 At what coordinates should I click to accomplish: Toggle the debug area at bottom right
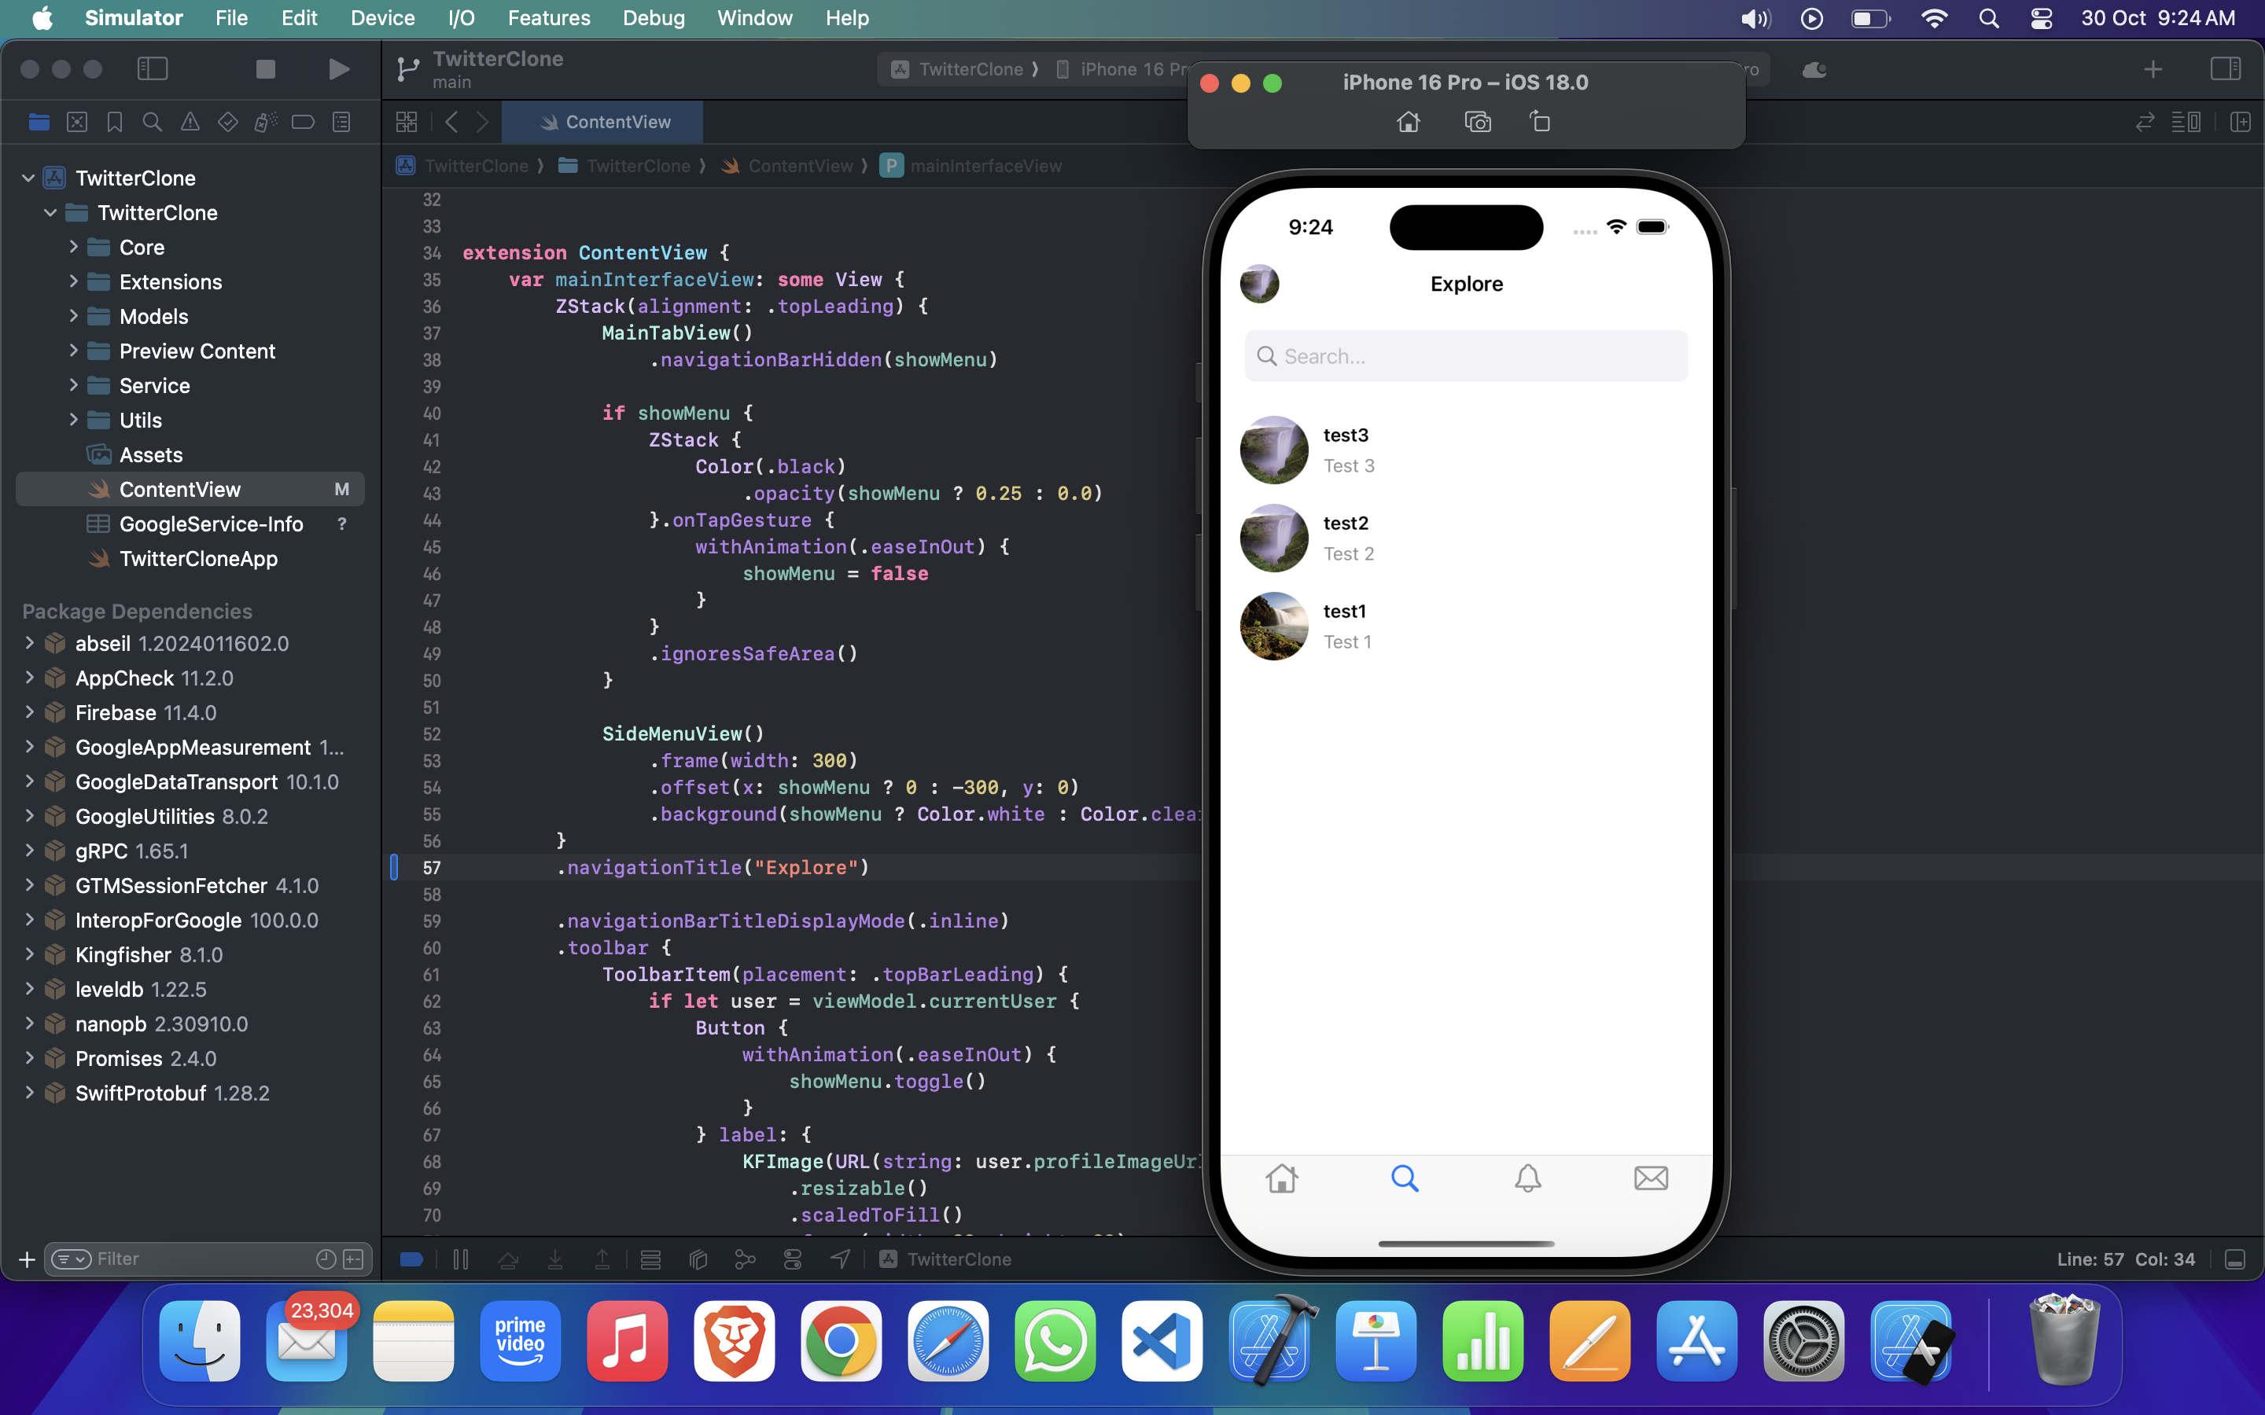pos(2235,1259)
